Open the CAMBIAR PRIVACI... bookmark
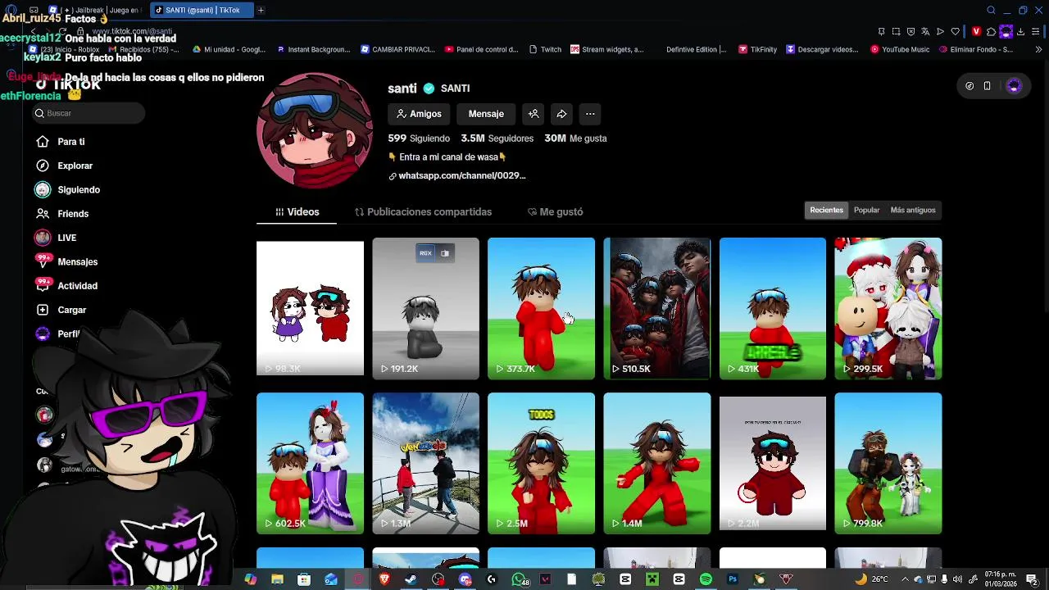Viewport: 1049px width, 590px height. pyautogui.click(x=397, y=49)
